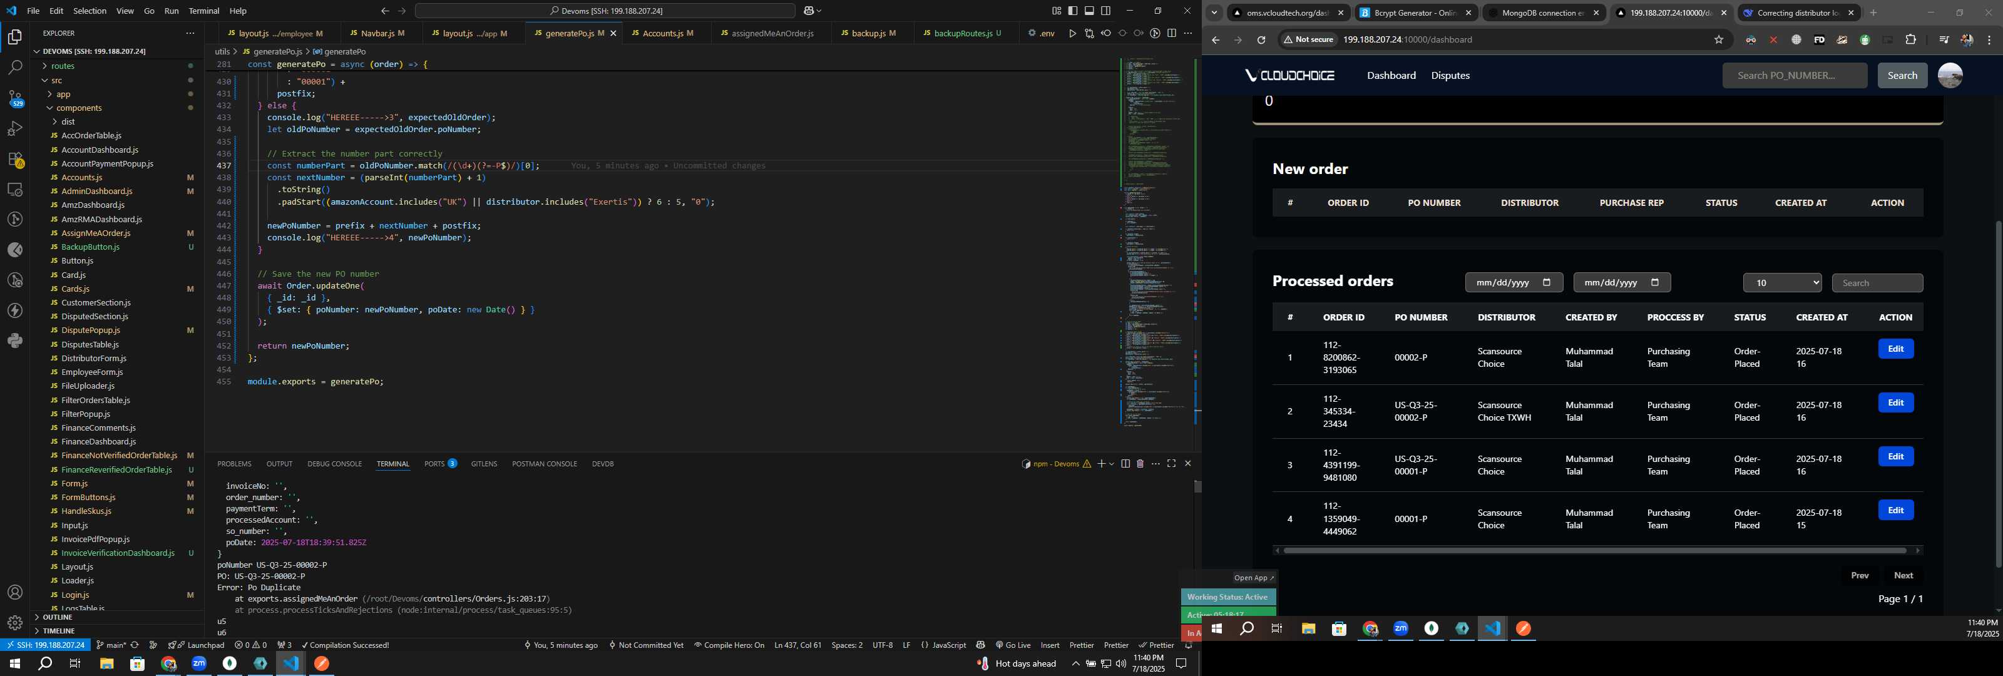Click the Search PO_NUMBER input field
2003x676 pixels.
1795,76
